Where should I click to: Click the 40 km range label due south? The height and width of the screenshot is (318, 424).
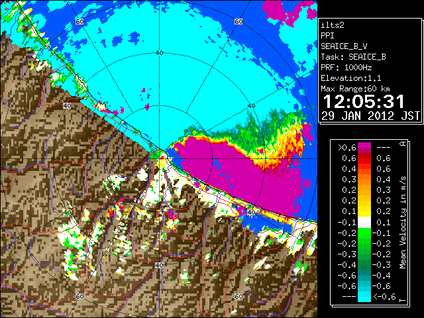[159, 265]
